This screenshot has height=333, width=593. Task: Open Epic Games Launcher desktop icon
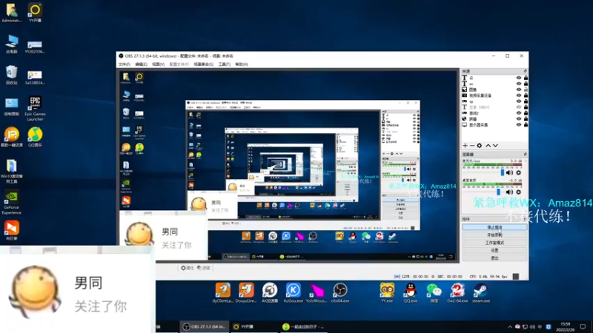pos(35,109)
